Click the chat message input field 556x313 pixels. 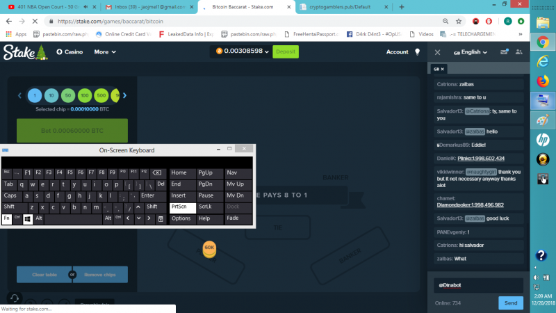pyautogui.click(x=478, y=285)
